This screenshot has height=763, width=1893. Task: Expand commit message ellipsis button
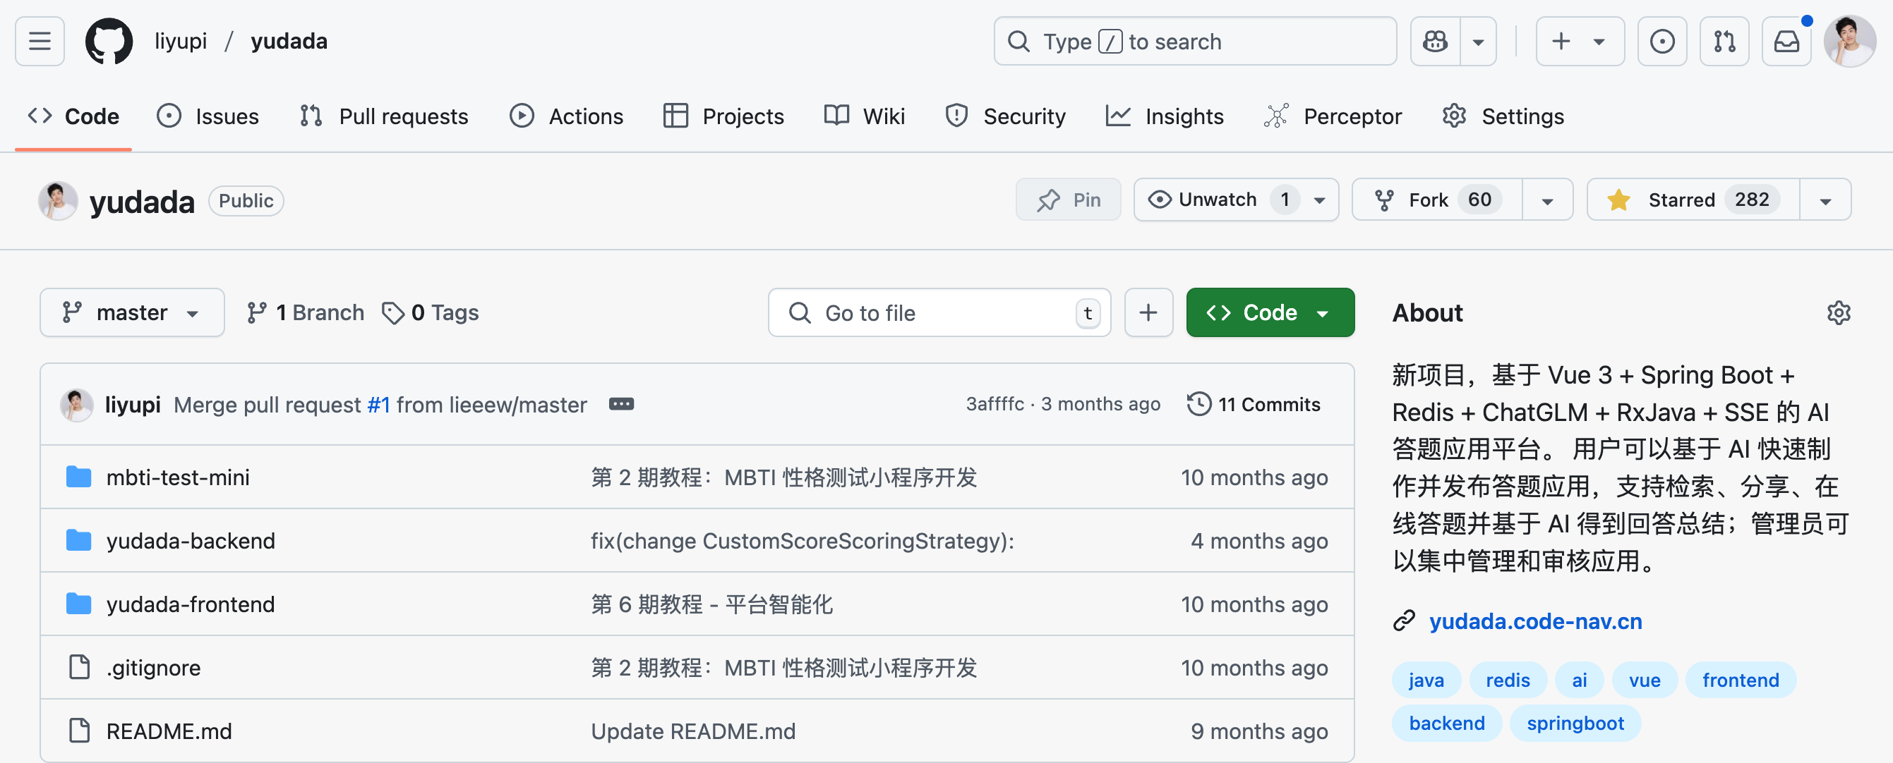621,405
